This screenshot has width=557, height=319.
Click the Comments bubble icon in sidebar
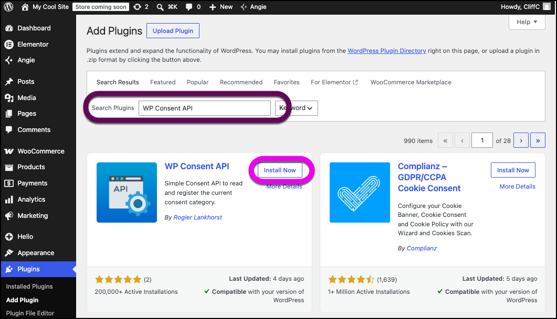coord(9,130)
